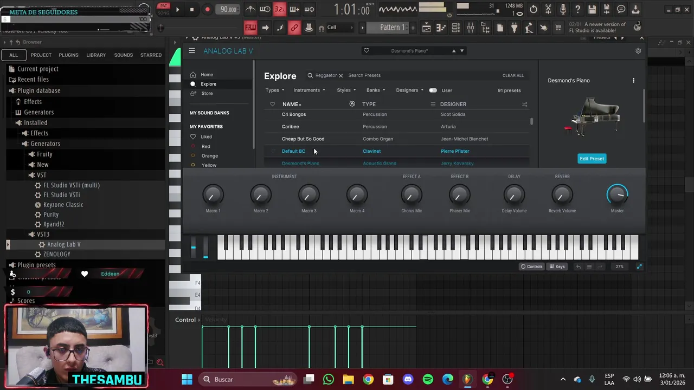Toggle PAT/SONG mode switch

click(163, 9)
